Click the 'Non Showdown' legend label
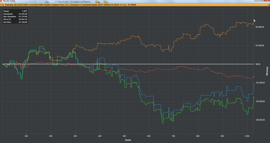This screenshot has width=270, height=143. pos(10,17)
